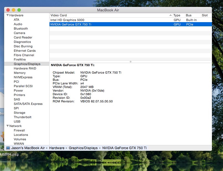Select the NVIDIA GeForce GTX 750 Ti row
The width and height of the screenshot is (223, 171).
pyautogui.click(x=131, y=24)
